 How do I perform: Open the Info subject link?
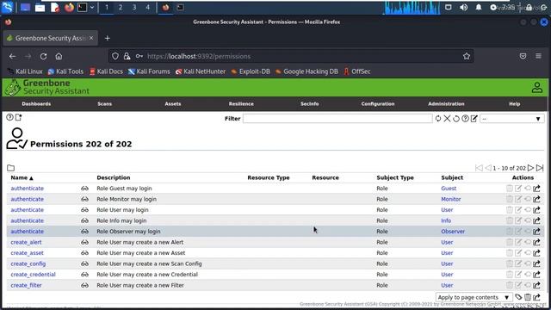(x=446, y=220)
